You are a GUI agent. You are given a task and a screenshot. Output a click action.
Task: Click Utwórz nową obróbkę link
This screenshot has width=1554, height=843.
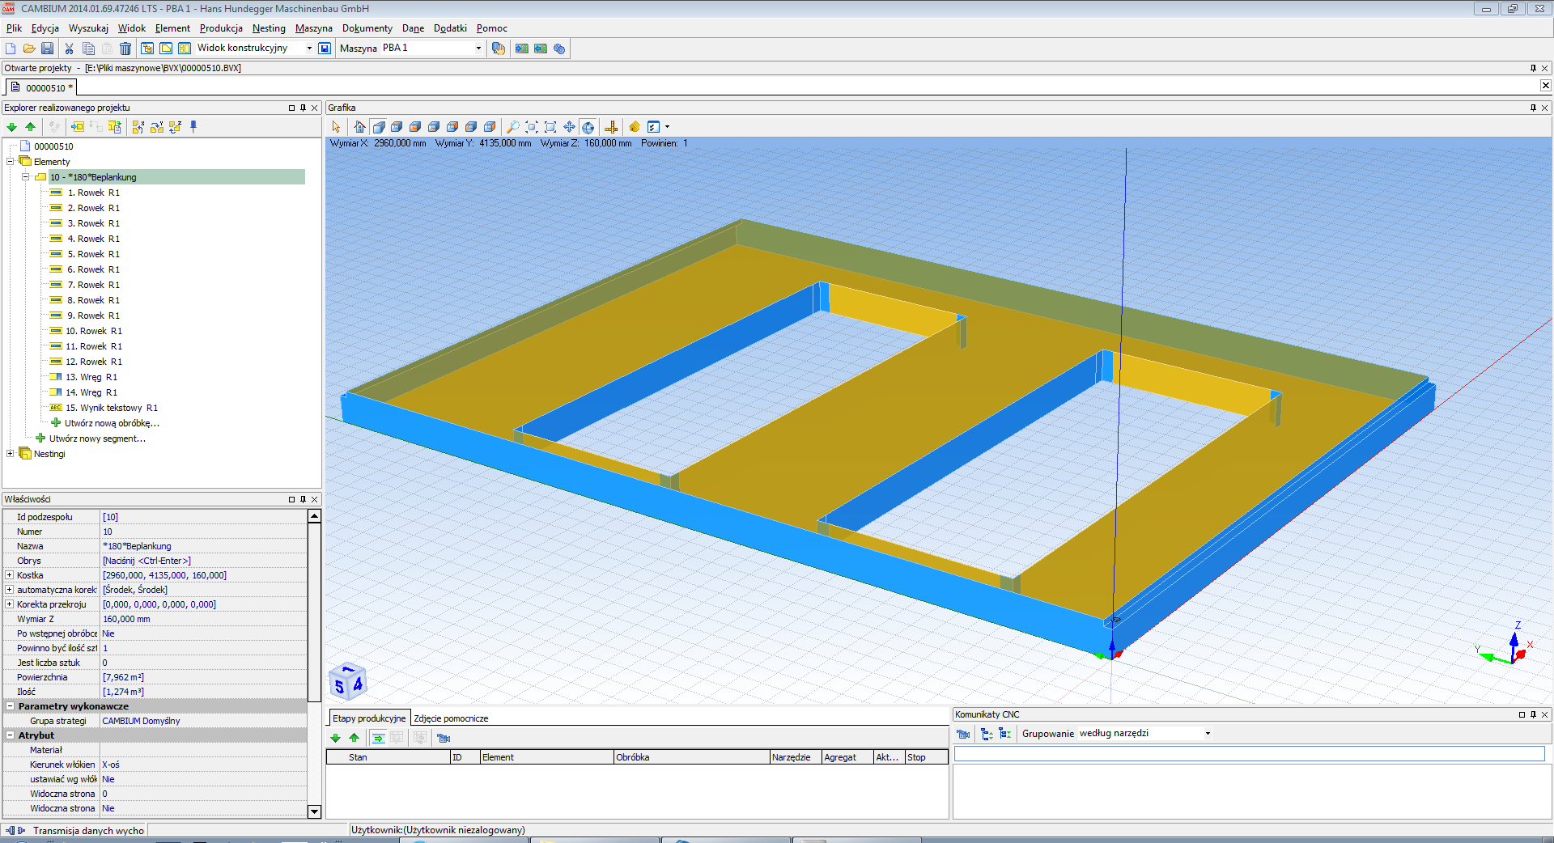112,423
